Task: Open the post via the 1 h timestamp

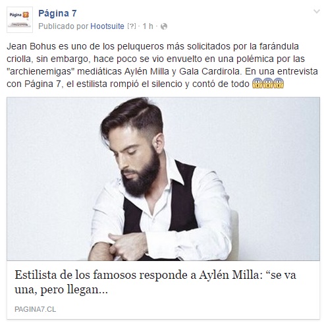Action: (x=148, y=26)
